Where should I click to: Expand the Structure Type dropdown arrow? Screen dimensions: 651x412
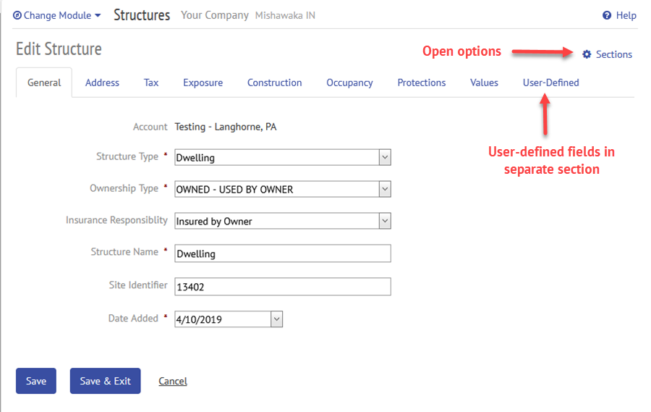click(385, 158)
